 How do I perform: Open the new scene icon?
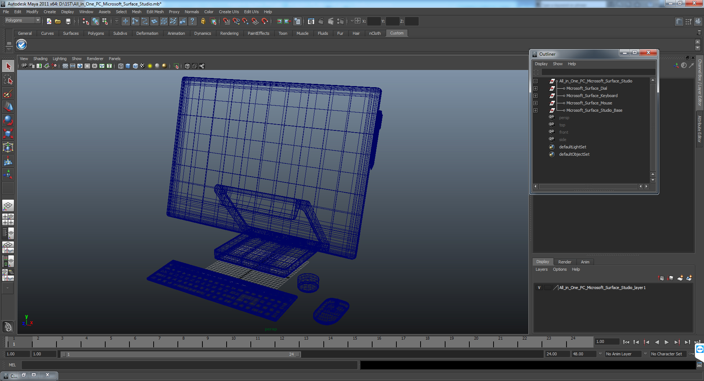[49, 21]
